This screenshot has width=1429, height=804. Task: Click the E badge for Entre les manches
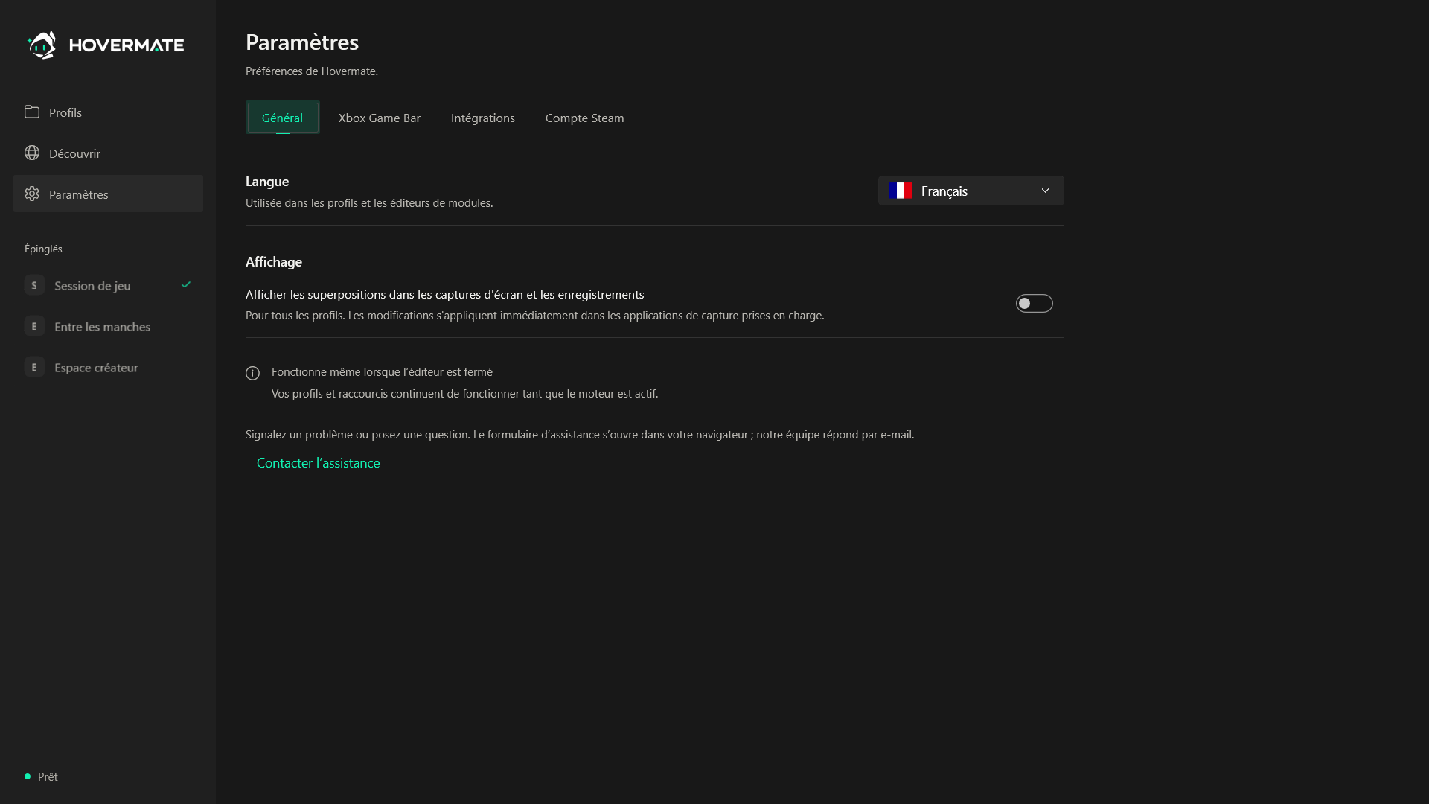(34, 326)
